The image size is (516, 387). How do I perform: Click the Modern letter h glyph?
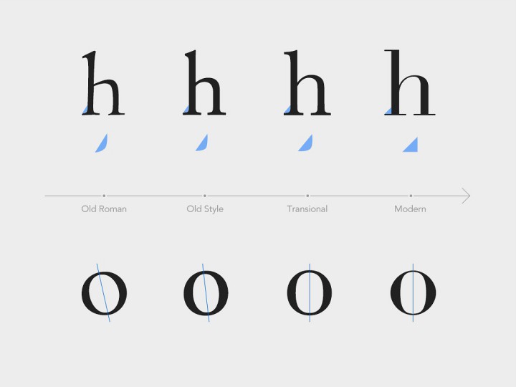pos(410,82)
